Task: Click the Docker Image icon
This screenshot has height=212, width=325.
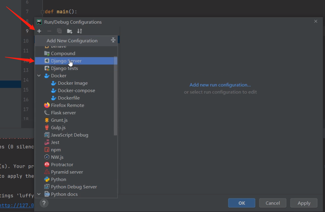Action: click(x=54, y=83)
